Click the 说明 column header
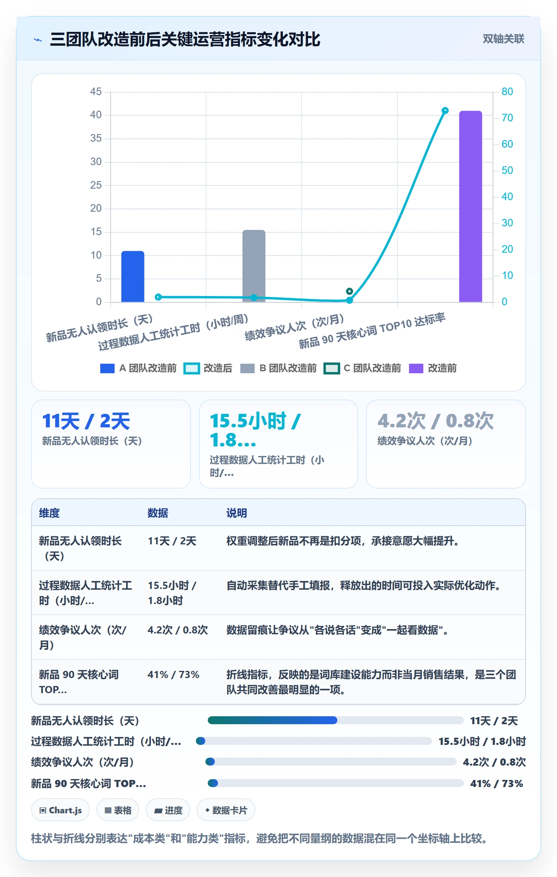Image resolution: width=557 pixels, height=877 pixels. (x=237, y=513)
